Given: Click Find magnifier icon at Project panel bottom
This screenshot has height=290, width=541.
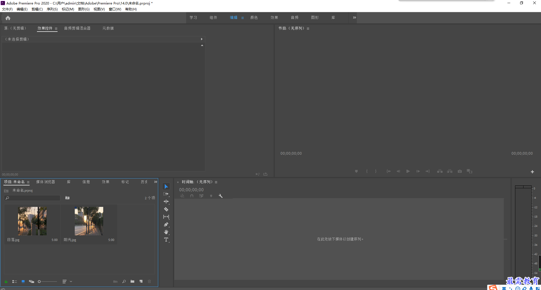Looking at the screenshot, I should pyautogui.click(x=124, y=281).
